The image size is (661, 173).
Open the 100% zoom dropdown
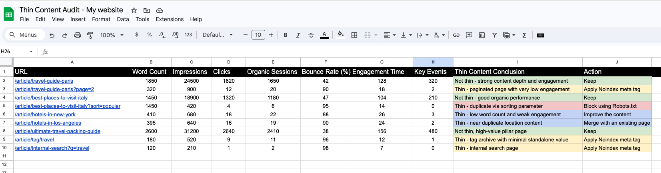pyautogui.click(x=112, y=35)
